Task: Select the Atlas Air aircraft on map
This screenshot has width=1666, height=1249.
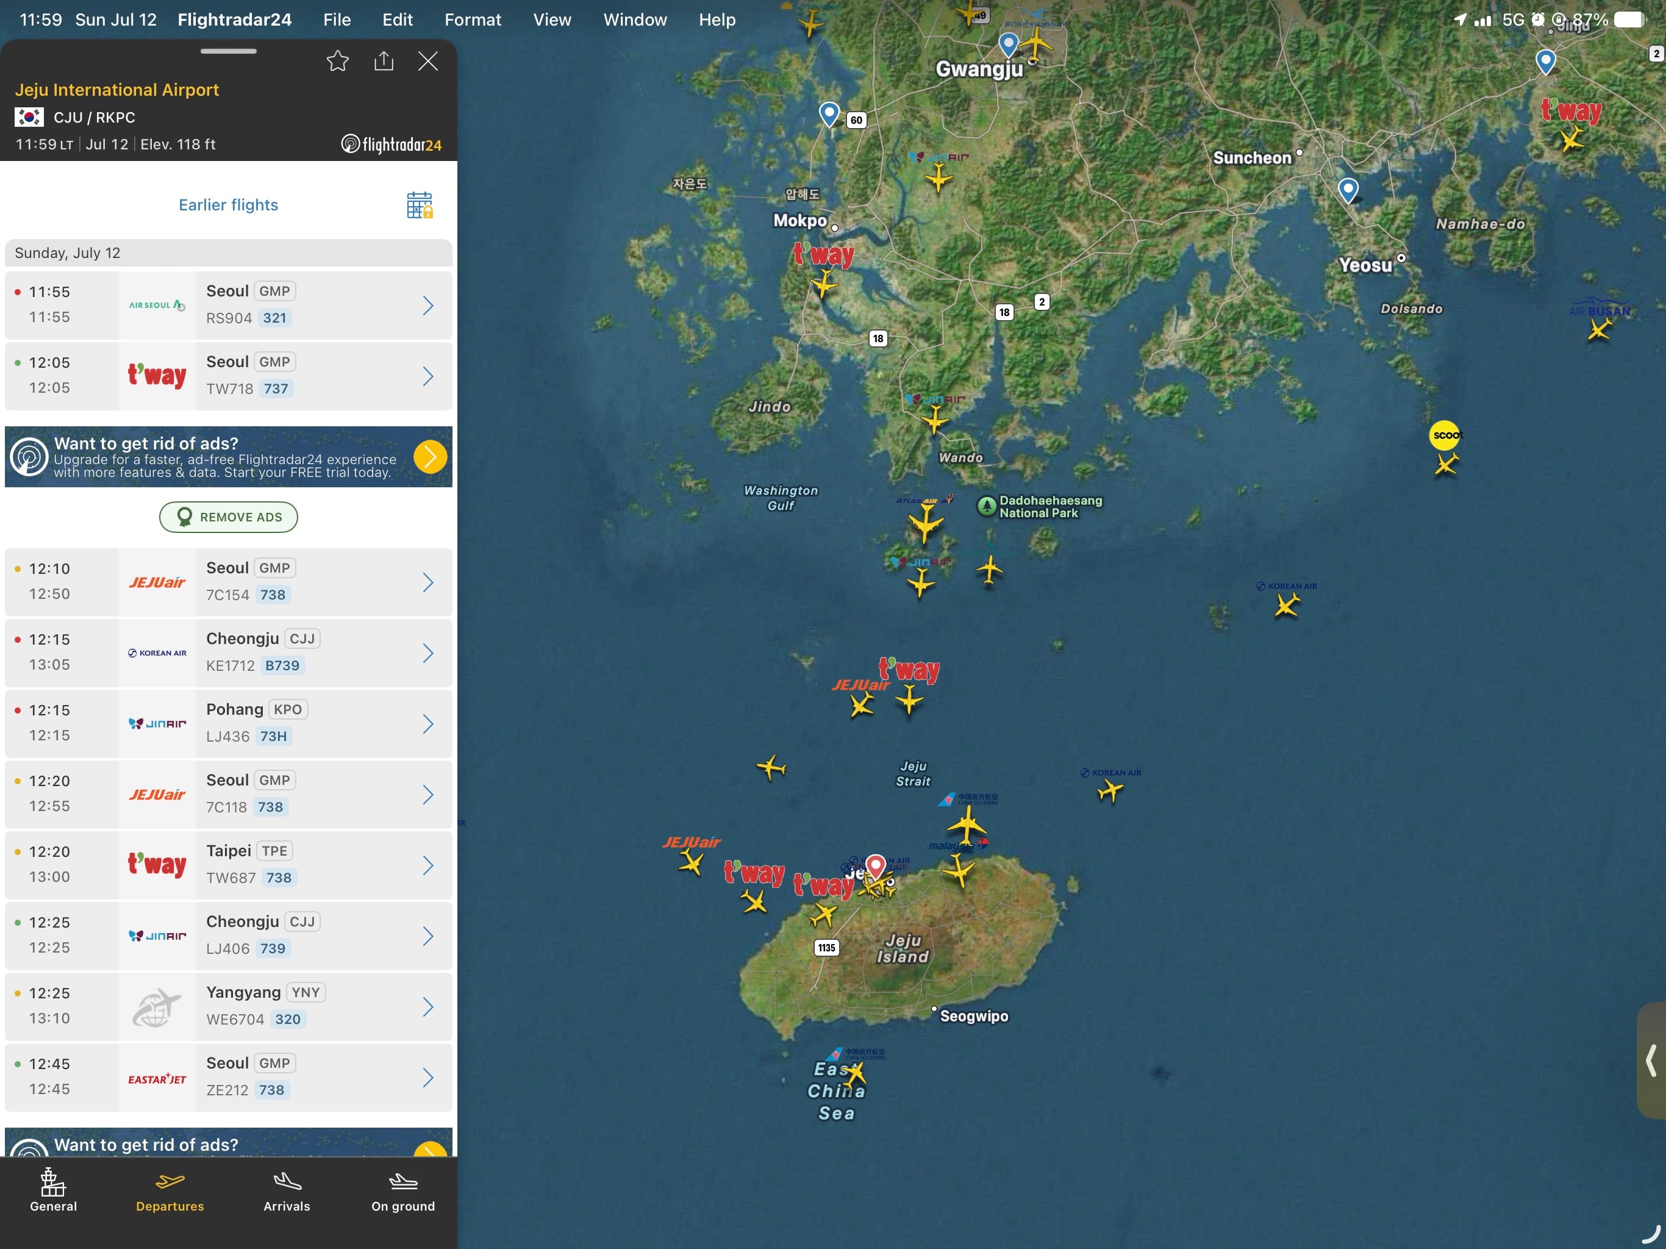Action: point(926,522)
